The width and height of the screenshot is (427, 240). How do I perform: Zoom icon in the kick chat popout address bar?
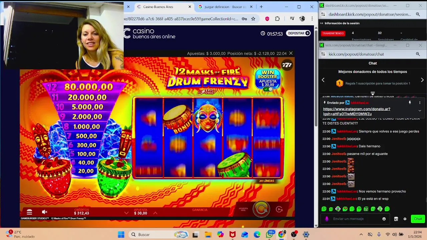pyautogui.click(x=418, y=54)
